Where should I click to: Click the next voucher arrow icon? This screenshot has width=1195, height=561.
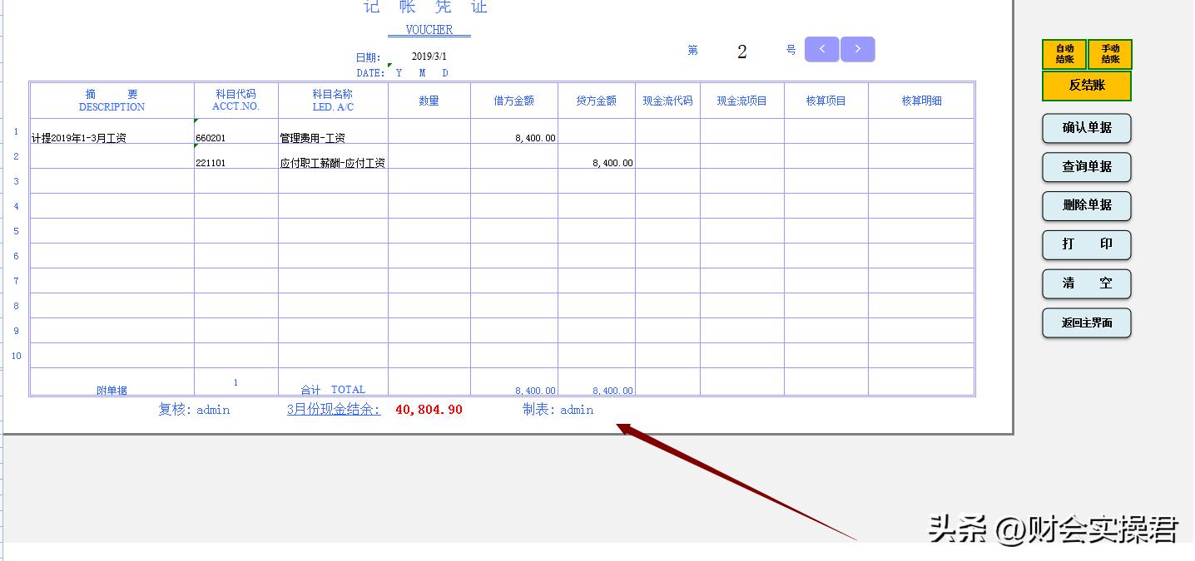[858, 50]
